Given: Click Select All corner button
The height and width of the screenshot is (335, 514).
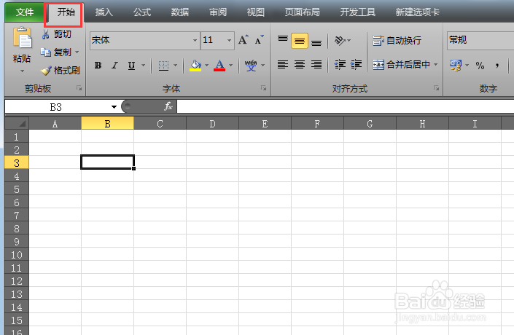Looking at the screenshot, I should coord(17,124).
